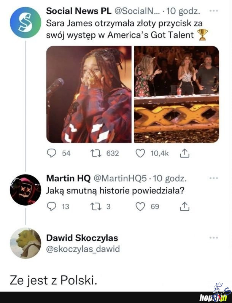
Task: Reply to the Social News PL tweet
Action: tap(51, 153)
